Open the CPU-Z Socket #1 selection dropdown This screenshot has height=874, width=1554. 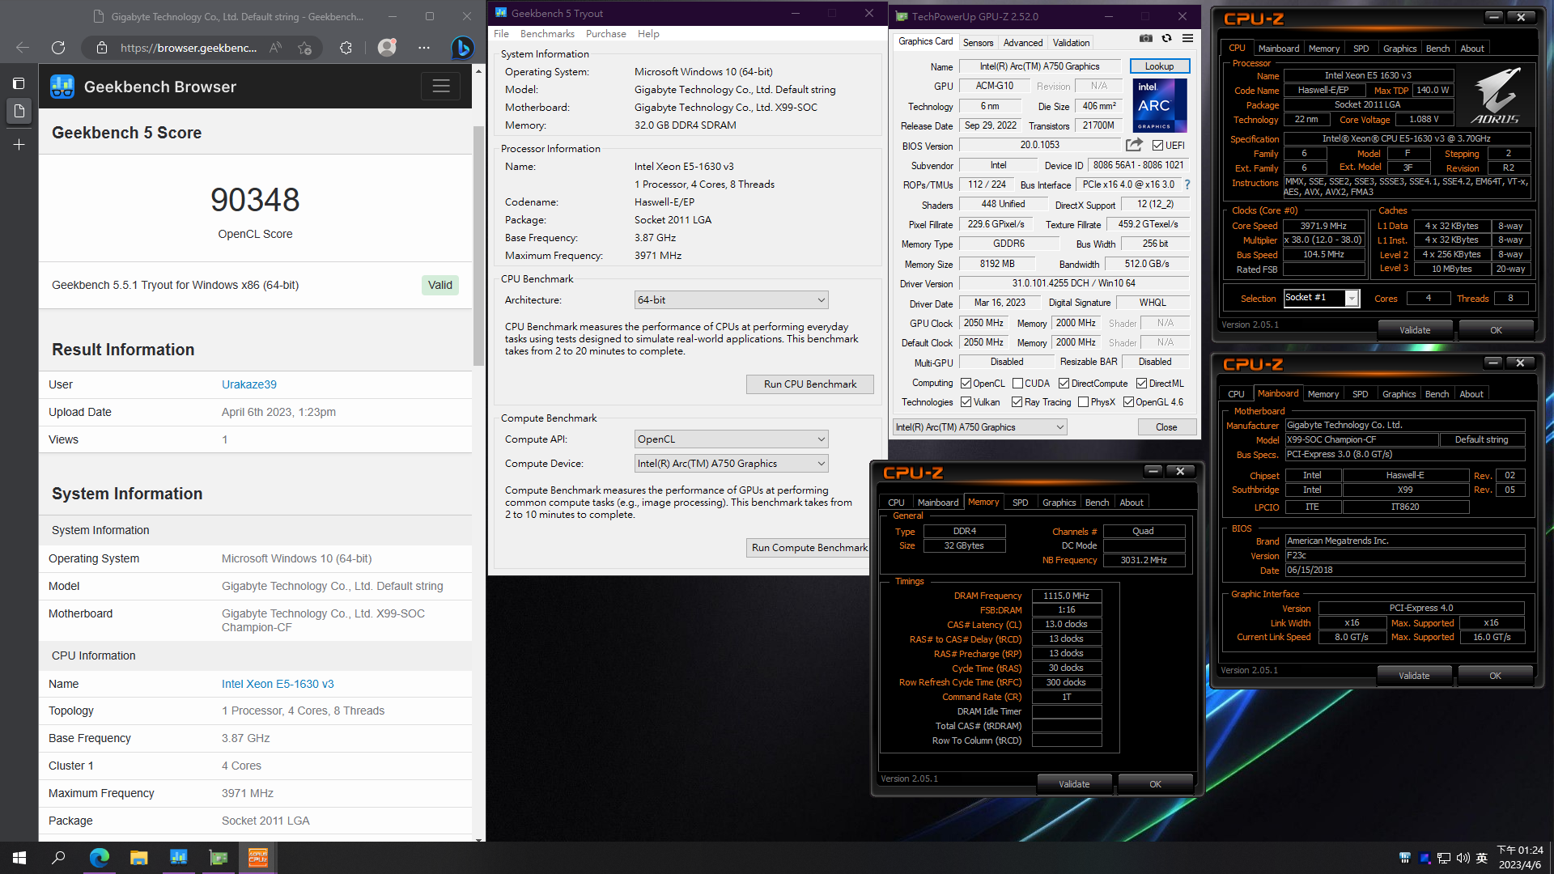(1322, 298)
